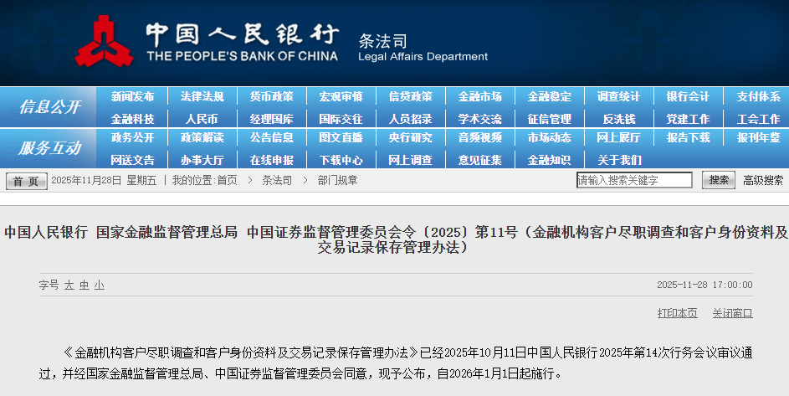Screen dimensions: 789x396
Task: Open 支付体系 menu item
Action: tap(758, 97)
